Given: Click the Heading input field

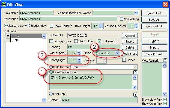Looking at the screenshot, I should (94, 47).
